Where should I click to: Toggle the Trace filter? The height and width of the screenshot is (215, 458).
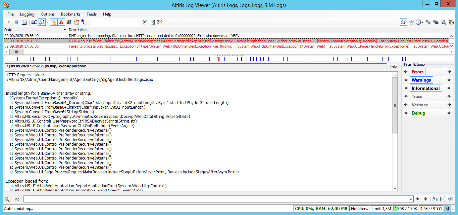[417, 96]
